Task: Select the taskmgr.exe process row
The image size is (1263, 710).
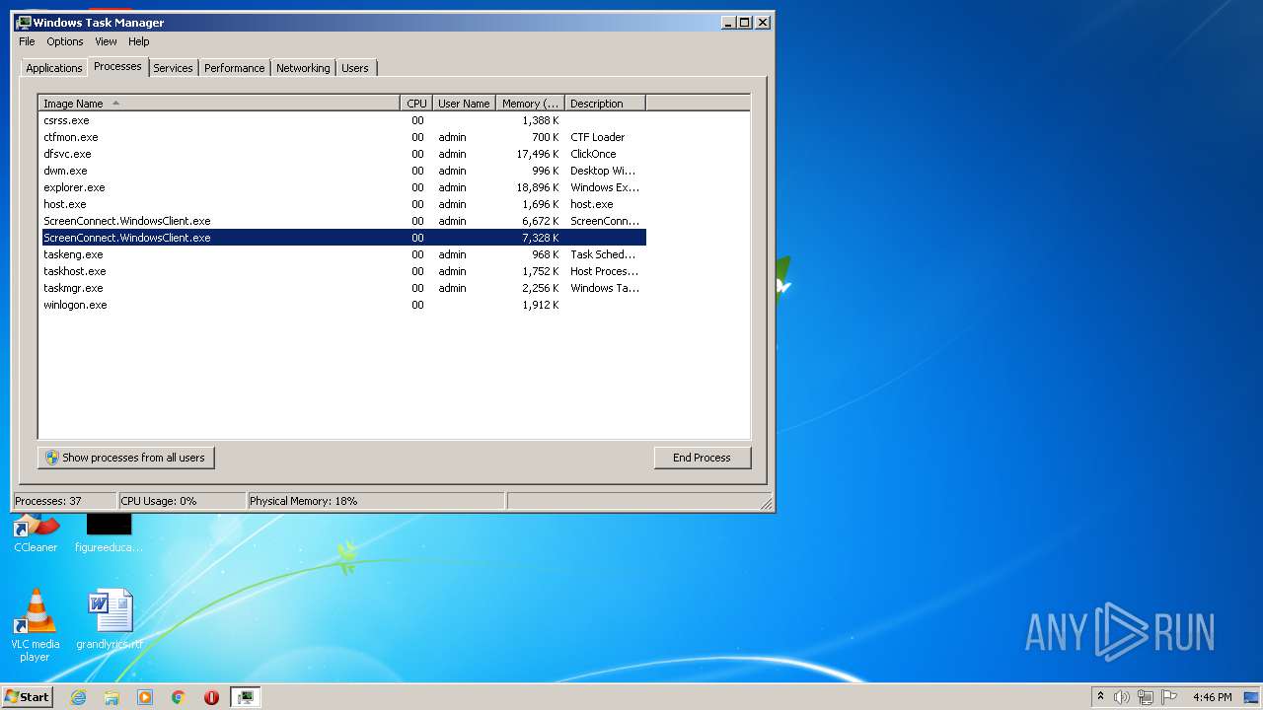Action: [x=342, y=288]
